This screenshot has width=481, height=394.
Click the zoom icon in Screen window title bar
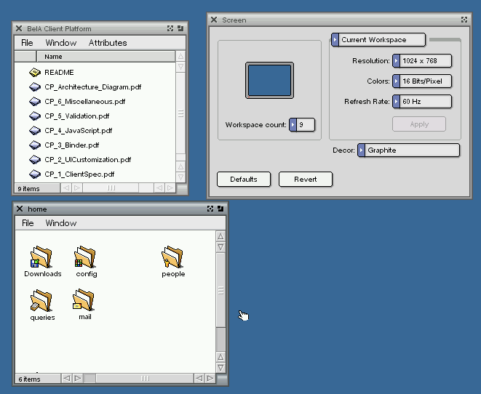464,20
